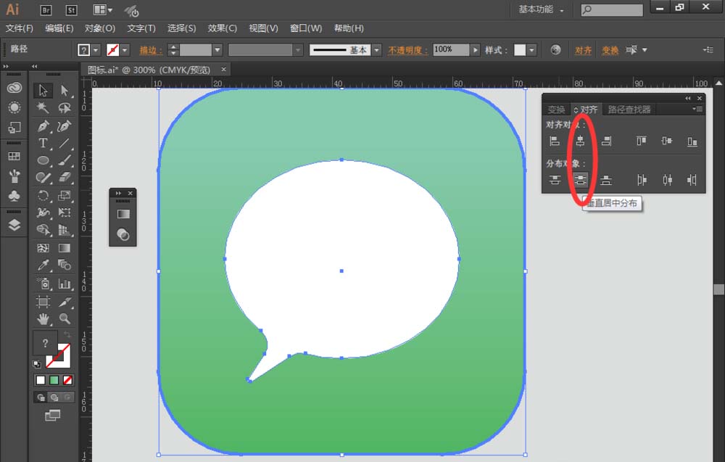Select the Hand tool

point(43,321)
